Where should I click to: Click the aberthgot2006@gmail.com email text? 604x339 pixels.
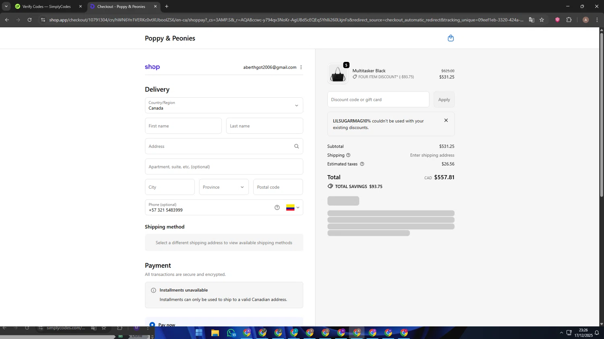coord(270,67)
